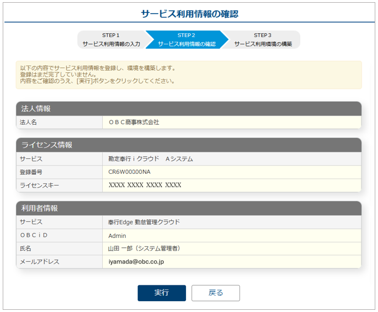378x312 pixels.
Task: Click the license key XXXX XXXX XXXX XXXX
Action: point(145,185)
